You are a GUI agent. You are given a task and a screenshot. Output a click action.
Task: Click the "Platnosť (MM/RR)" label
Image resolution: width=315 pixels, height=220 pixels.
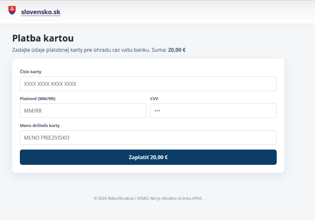pyautogui.click(x=37, y=99)
